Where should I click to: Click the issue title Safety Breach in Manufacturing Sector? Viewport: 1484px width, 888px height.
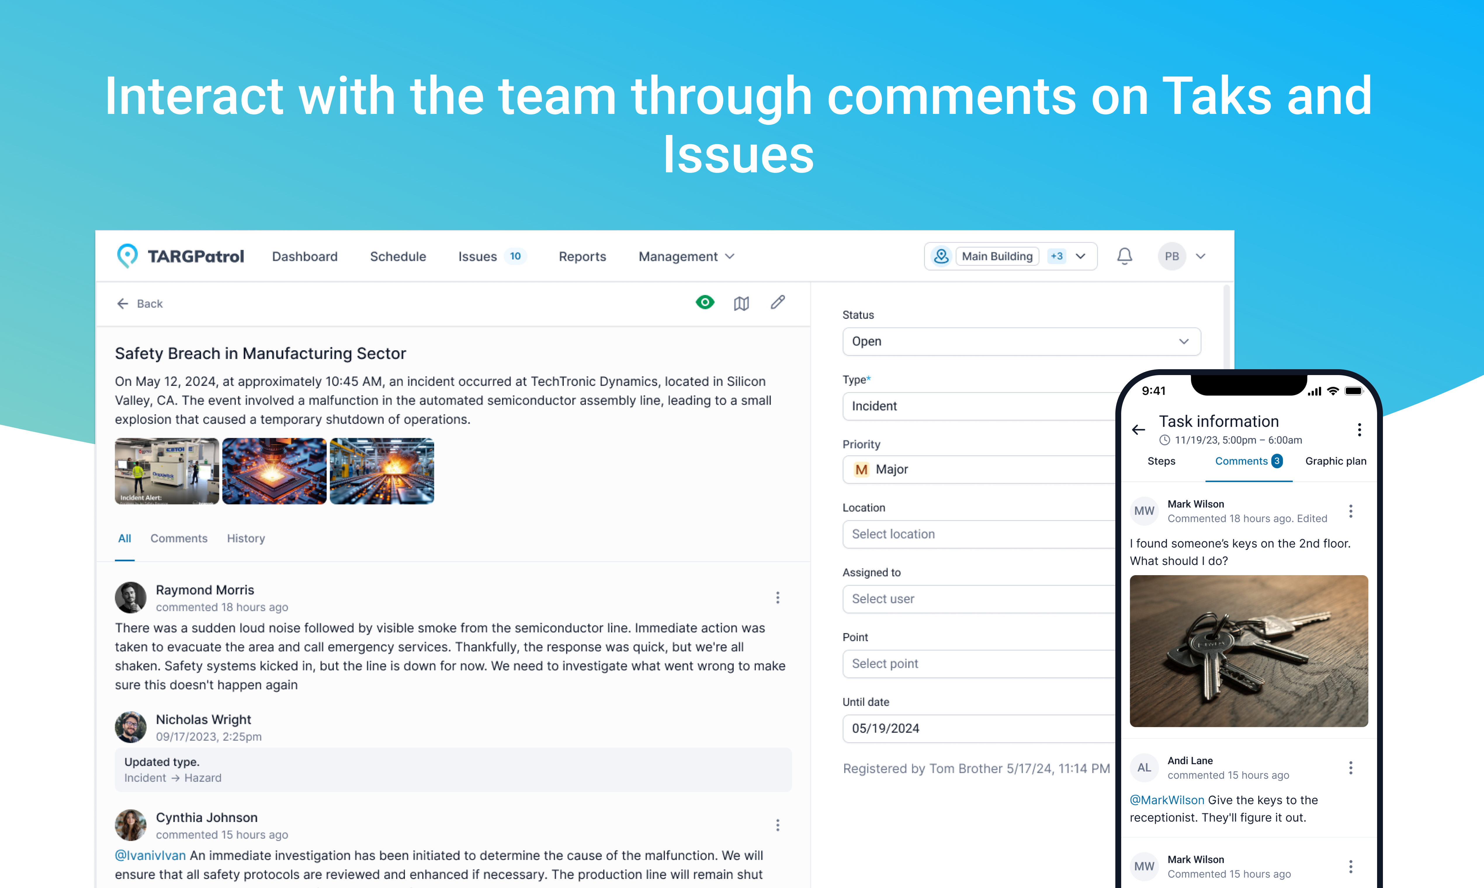coord(260,354)
